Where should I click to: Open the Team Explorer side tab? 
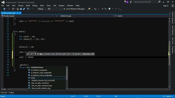pyautogui.click(x=173, y=30)
